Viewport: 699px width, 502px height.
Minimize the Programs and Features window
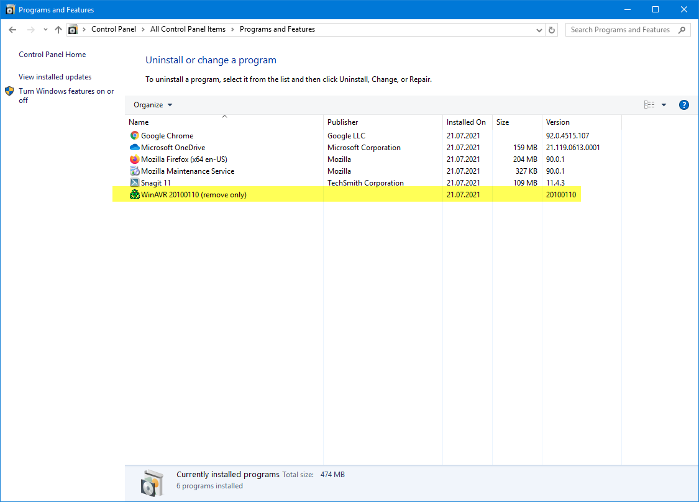click(627, 9)
